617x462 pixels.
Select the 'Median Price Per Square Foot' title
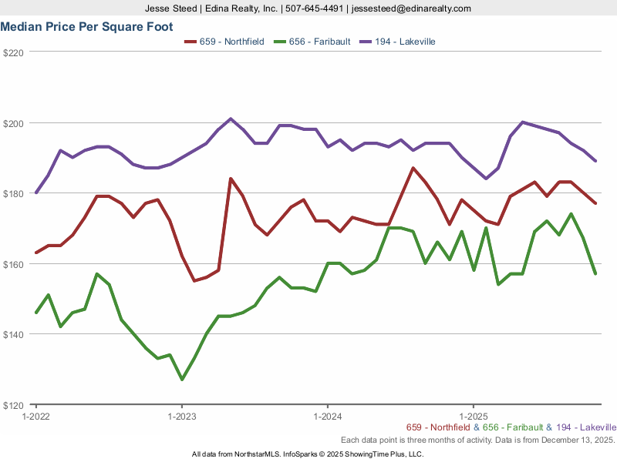tap(86, 26)
